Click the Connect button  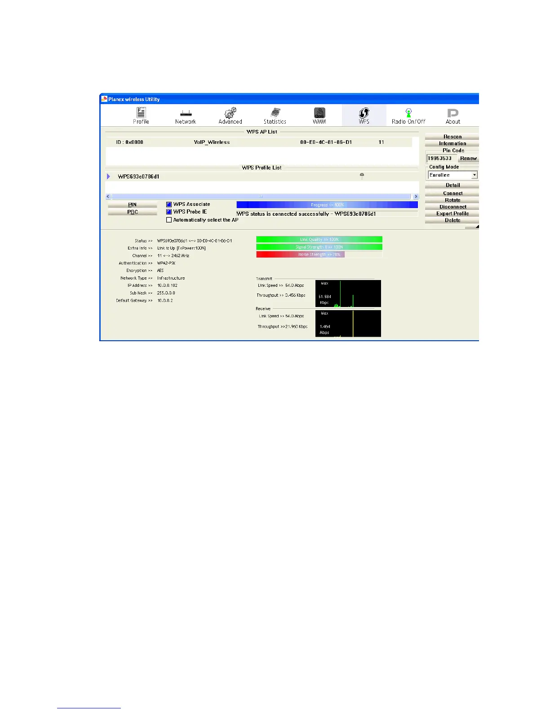point(452,193)
